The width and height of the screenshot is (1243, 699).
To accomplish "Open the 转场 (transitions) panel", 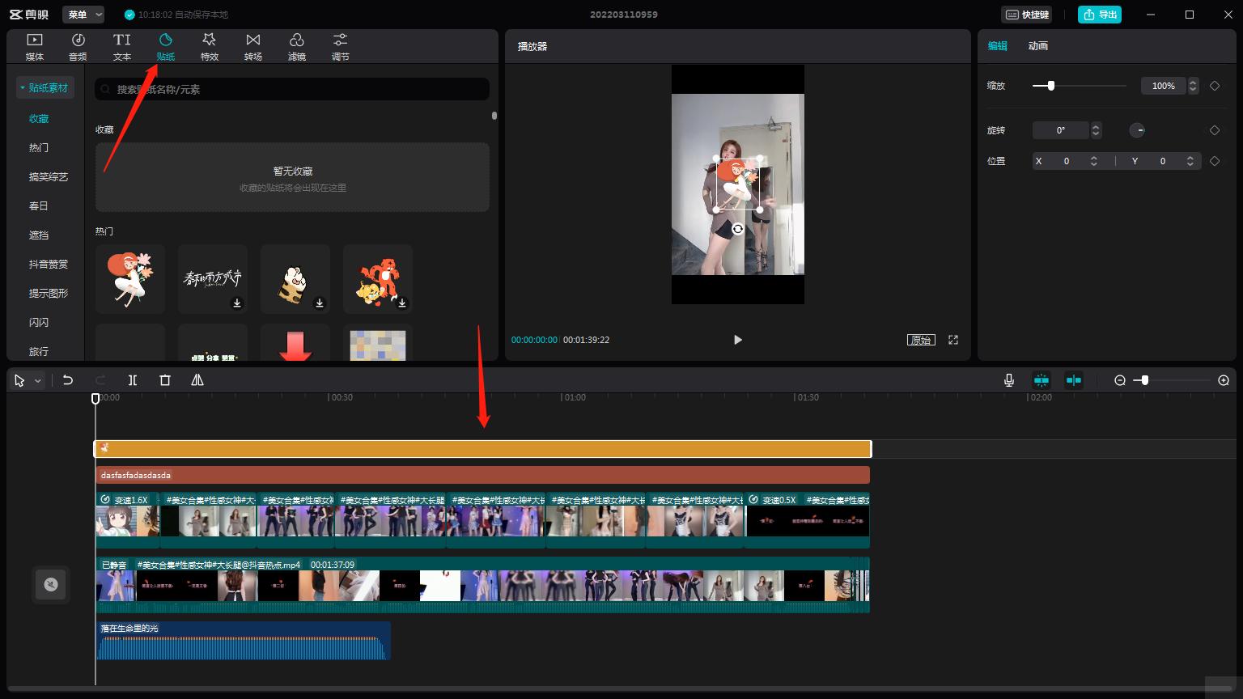I will (x=253, y=46).
